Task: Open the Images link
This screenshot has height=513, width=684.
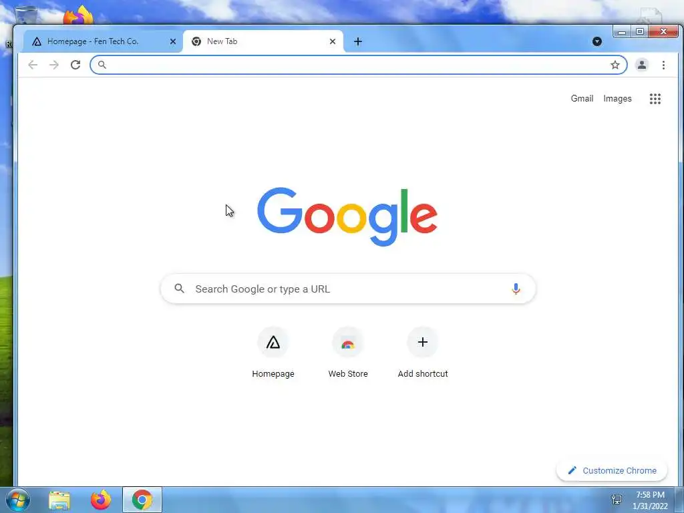Action: (617, 99)
